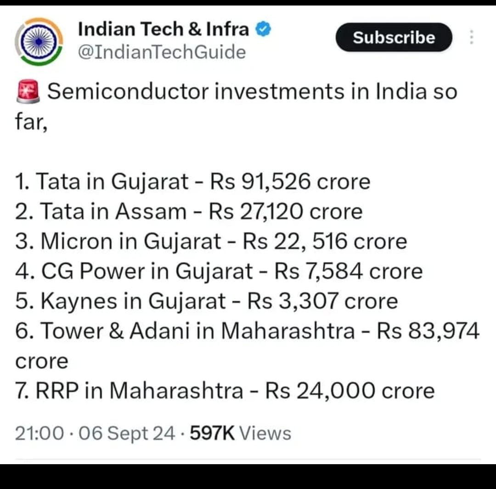Open the Indian Tech & Infra profile avatar
The image size is (496, 489).
click(x=39, y=41)
